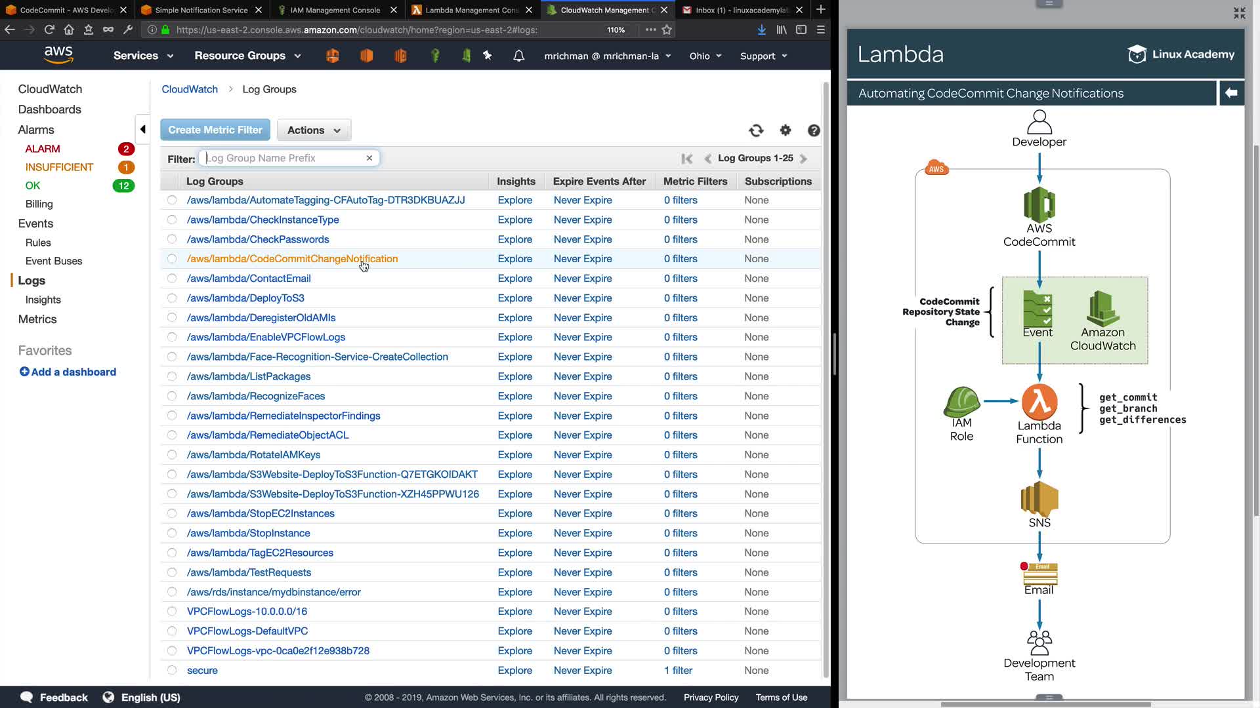Click the Log Group Name Prefix filter field
Viewport: 1260px width, 708px height.
pos(282,158)
